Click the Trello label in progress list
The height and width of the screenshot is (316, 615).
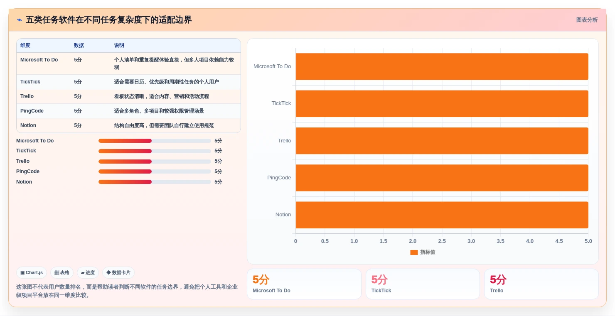[x=23, y=161]
